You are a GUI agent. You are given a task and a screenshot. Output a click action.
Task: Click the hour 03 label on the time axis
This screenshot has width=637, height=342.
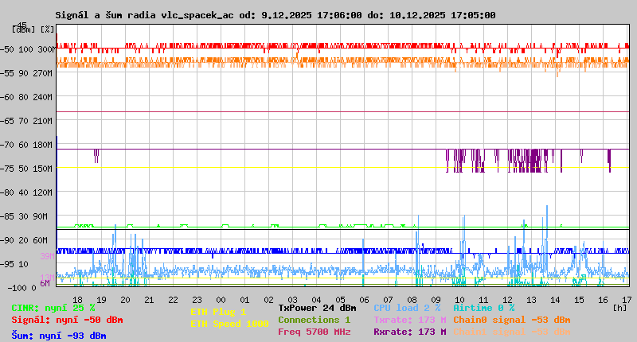pos(294,299)
